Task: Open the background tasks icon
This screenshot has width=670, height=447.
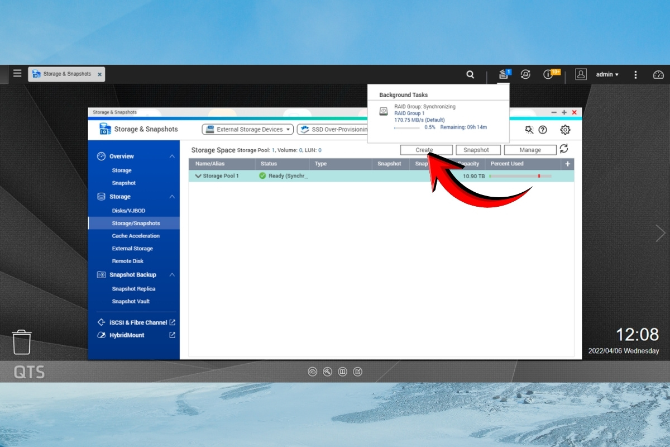Action: pos(504,74)
